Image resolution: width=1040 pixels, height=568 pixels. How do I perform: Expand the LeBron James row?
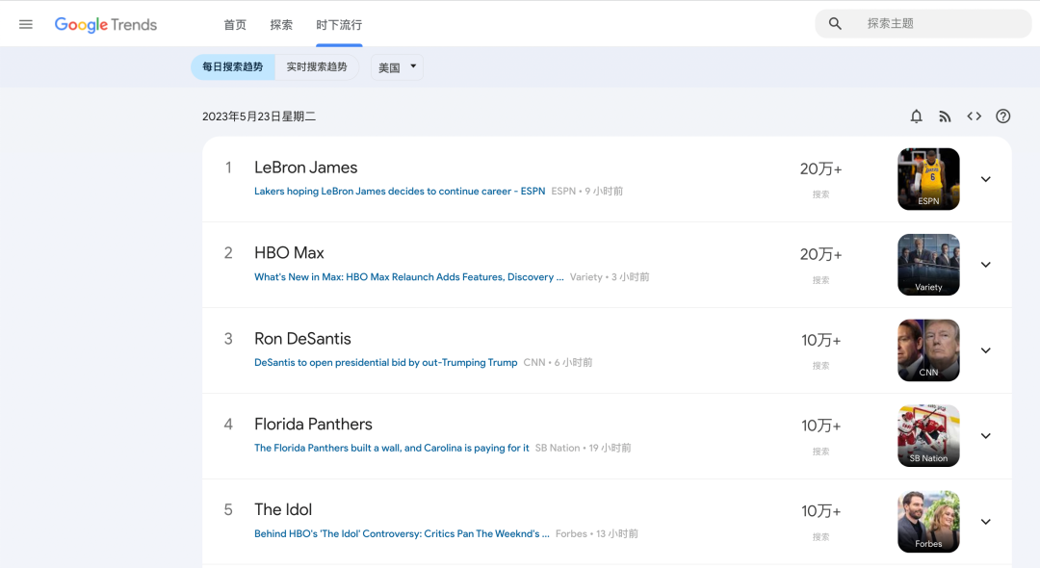[986, 179]
